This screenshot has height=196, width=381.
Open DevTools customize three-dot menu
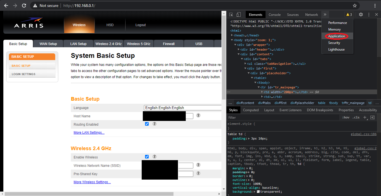pyautogui.click(x=369, y=15)
